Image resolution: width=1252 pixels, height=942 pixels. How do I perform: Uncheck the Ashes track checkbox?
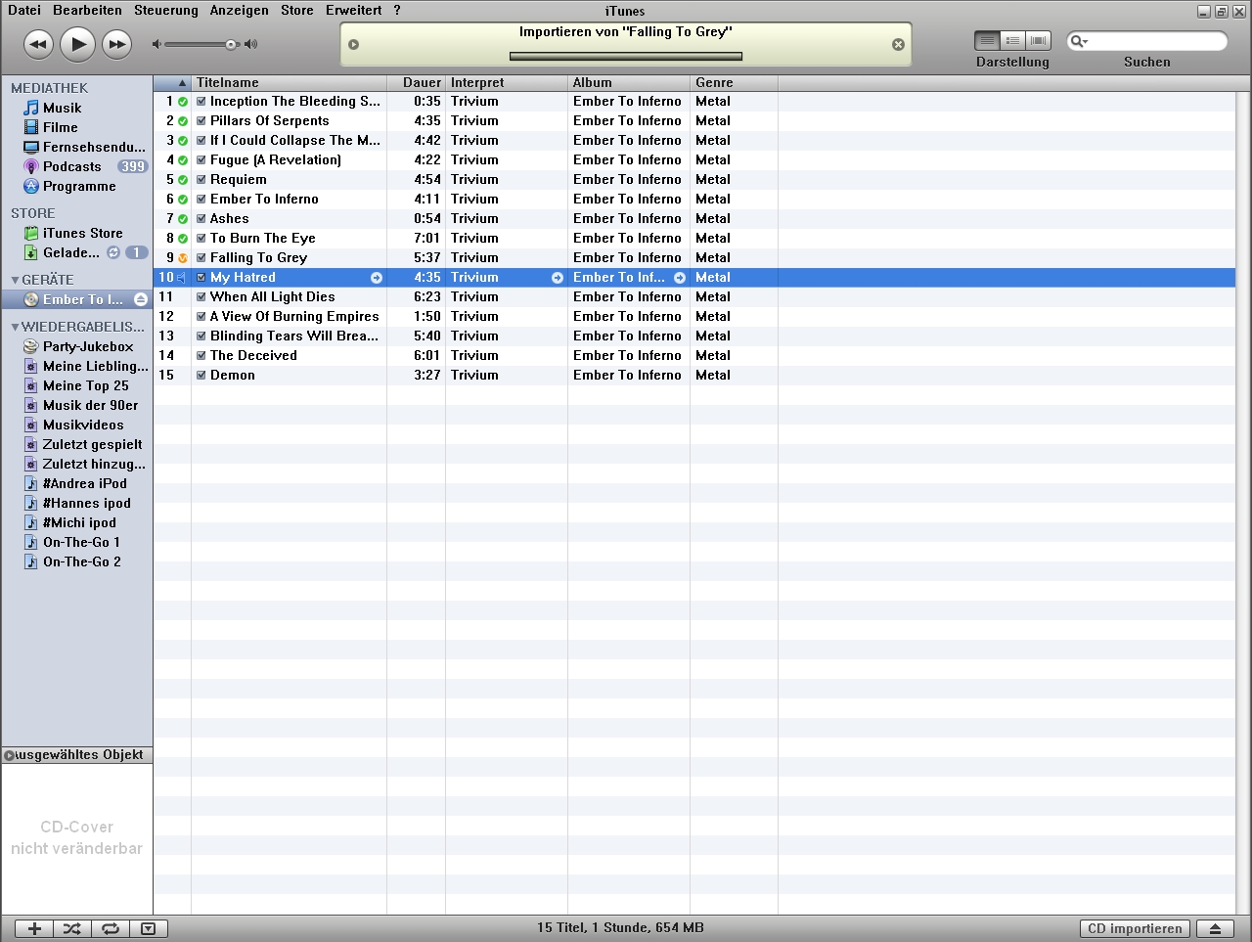[201, 218]
